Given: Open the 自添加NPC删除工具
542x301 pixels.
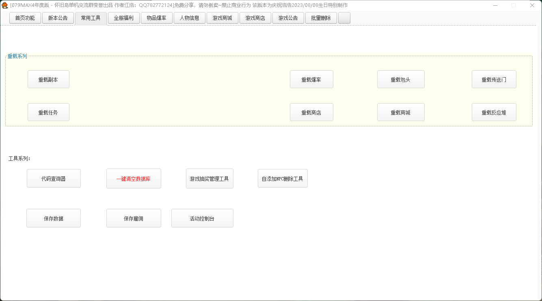Looking at the screenshot, I should (283, 179).
